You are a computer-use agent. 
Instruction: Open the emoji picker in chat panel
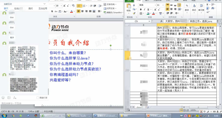3,97
